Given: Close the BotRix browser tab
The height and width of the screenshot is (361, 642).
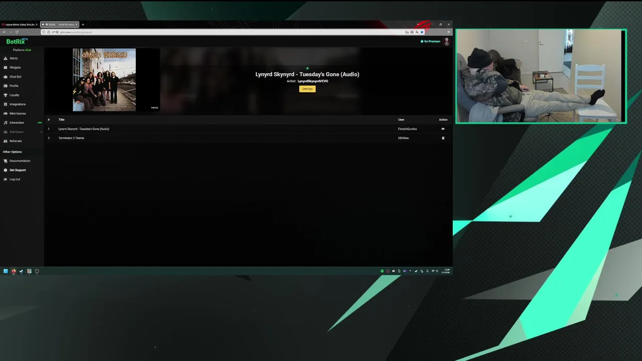Looking at the screenshot, I should (x=76, y=25).
